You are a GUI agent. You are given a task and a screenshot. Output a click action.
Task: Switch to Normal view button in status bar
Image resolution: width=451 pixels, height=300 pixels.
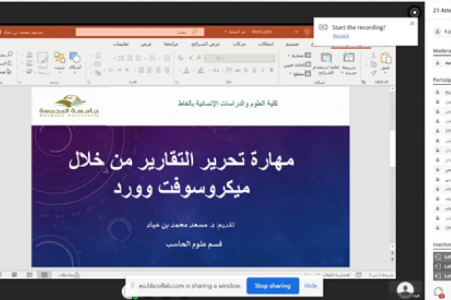coord(44,275)
